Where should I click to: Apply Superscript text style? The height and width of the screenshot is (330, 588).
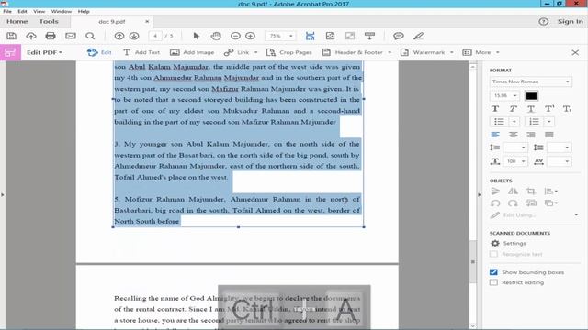[549, 109]
